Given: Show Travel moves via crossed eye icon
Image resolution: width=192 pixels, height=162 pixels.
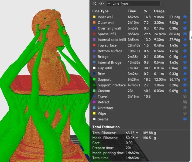Looking at the screenshot, I should tap(185, 96).
